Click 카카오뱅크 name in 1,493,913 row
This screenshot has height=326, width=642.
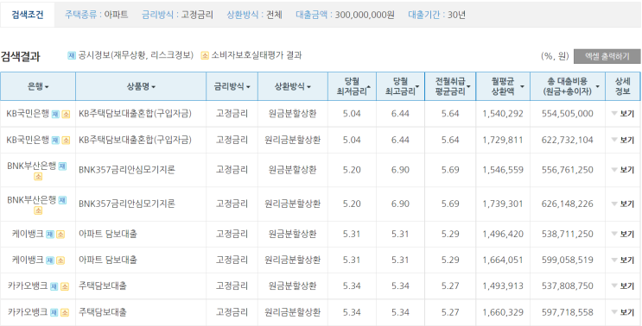[28, 286]
